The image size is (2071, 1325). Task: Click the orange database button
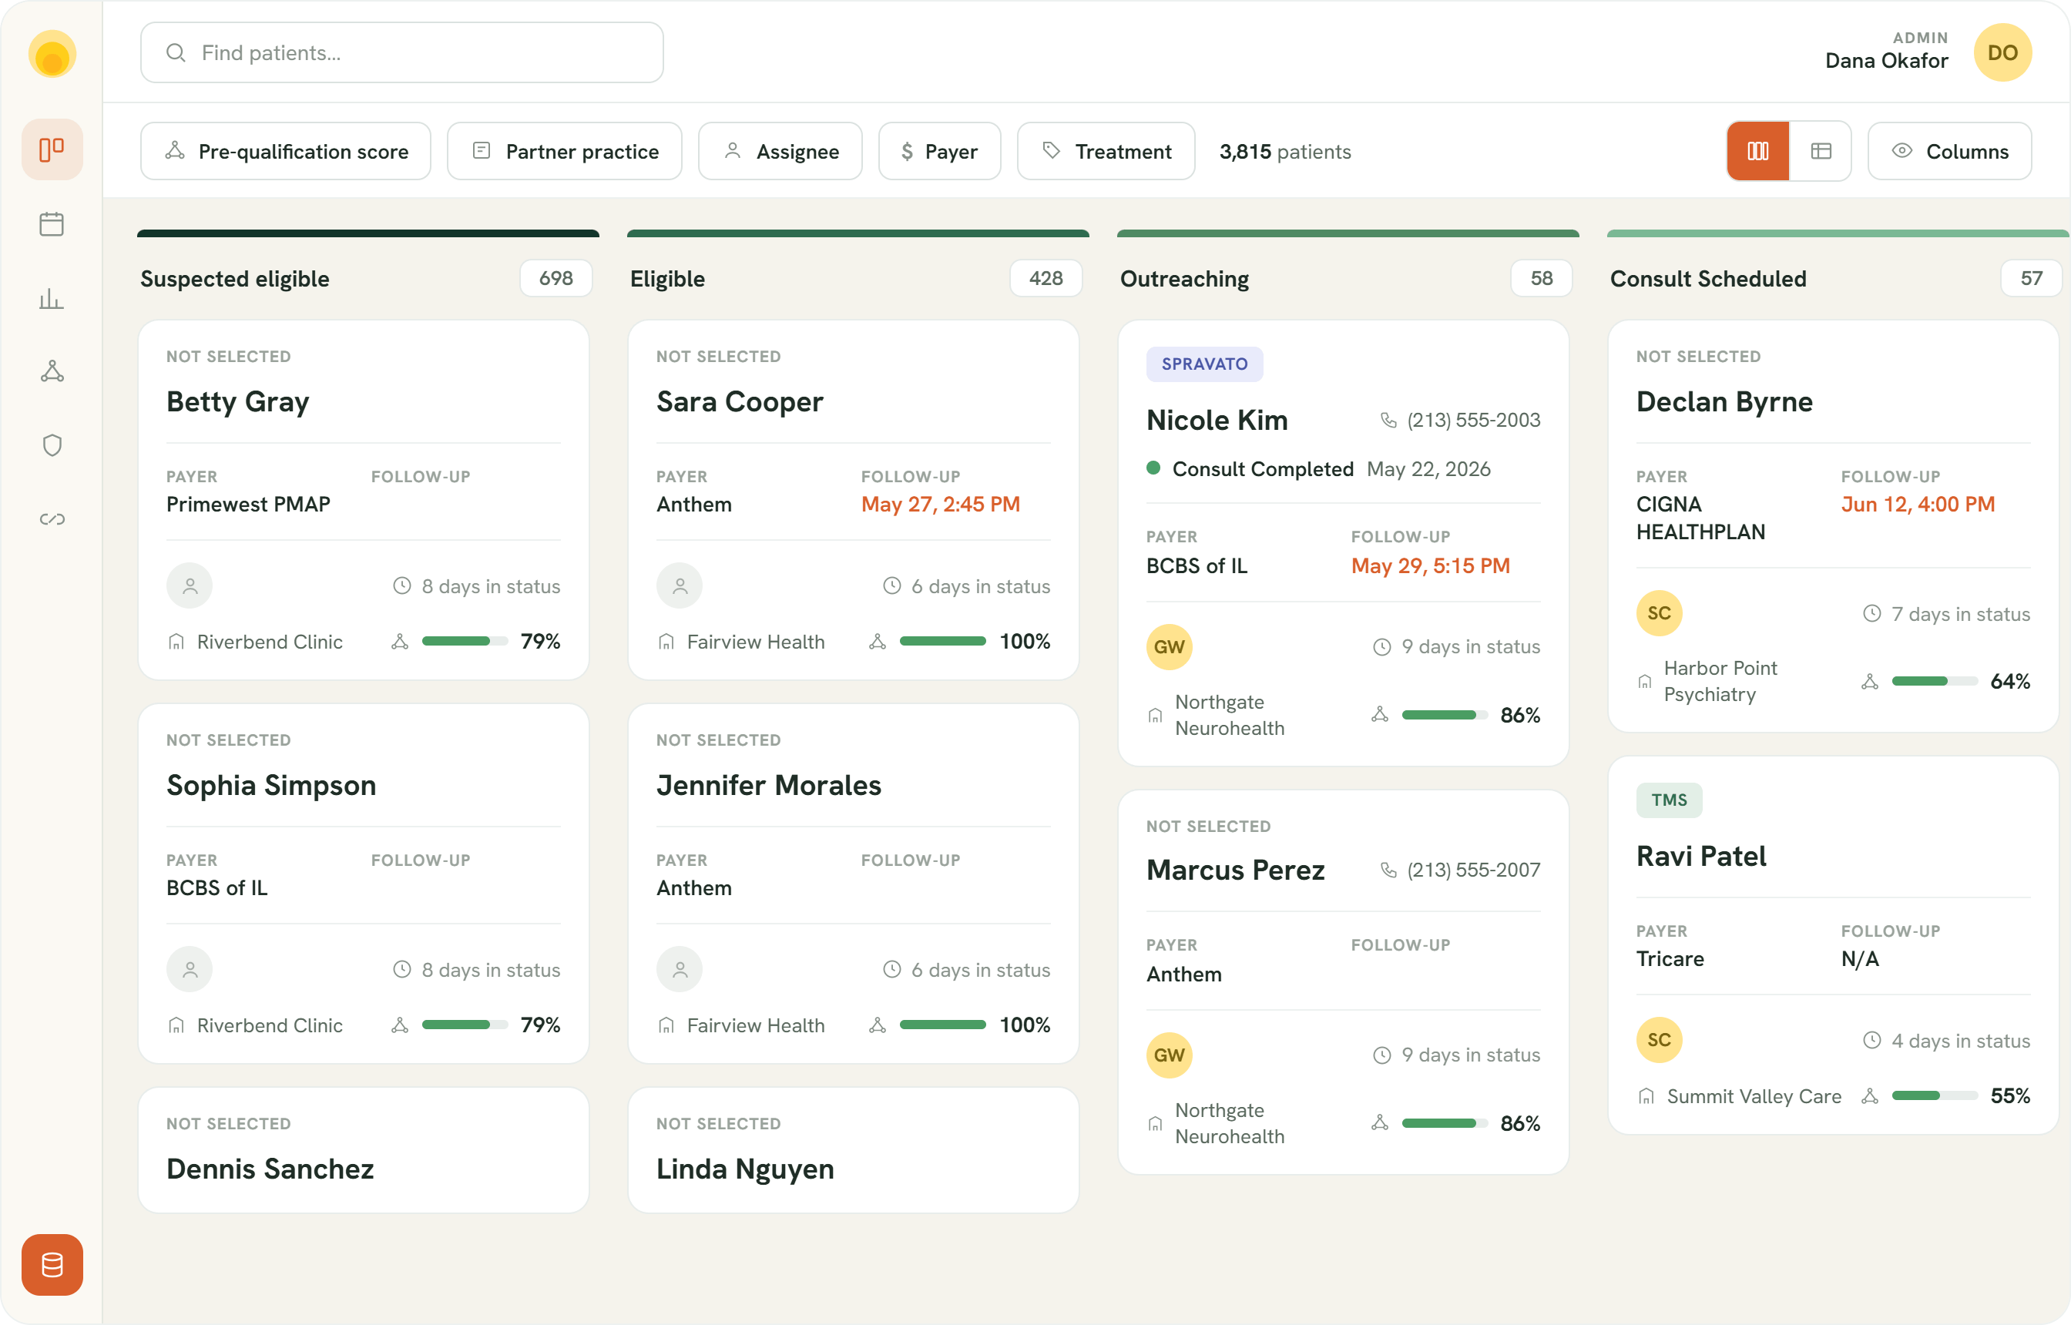(52, 1264)
